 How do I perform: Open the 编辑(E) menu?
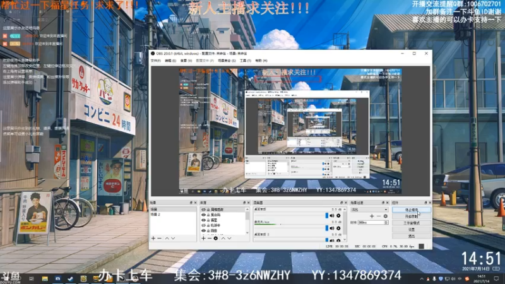170,61
